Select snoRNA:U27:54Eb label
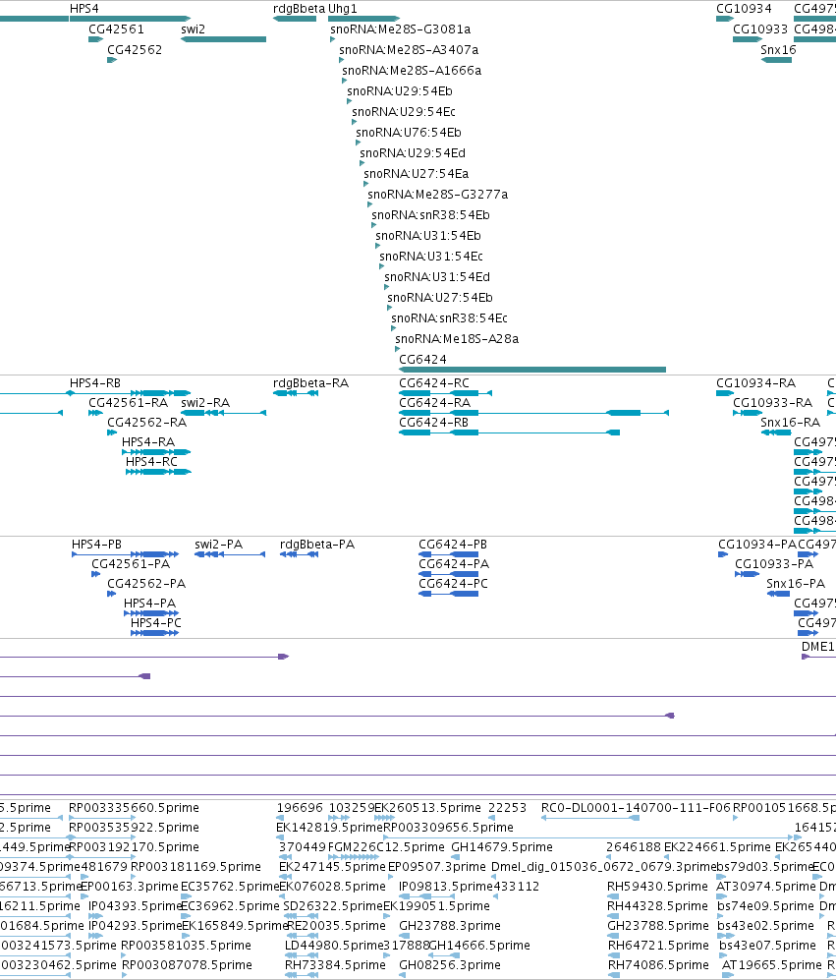 pyautogui.click(x=440, y=298)
